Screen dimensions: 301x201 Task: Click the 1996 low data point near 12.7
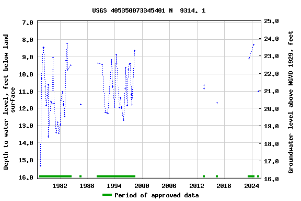click(x=124, y=120)
